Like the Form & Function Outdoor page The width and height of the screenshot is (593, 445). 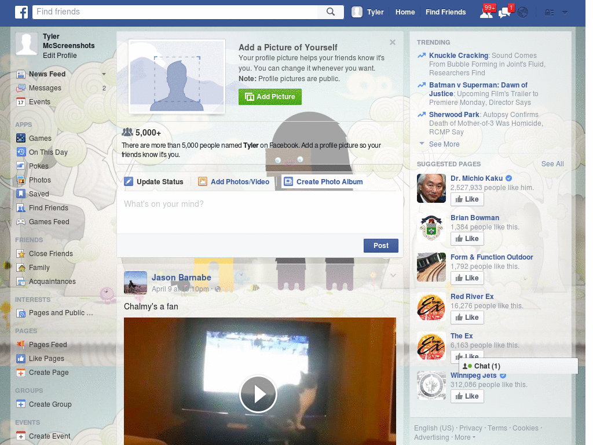(x=467, y=278)
